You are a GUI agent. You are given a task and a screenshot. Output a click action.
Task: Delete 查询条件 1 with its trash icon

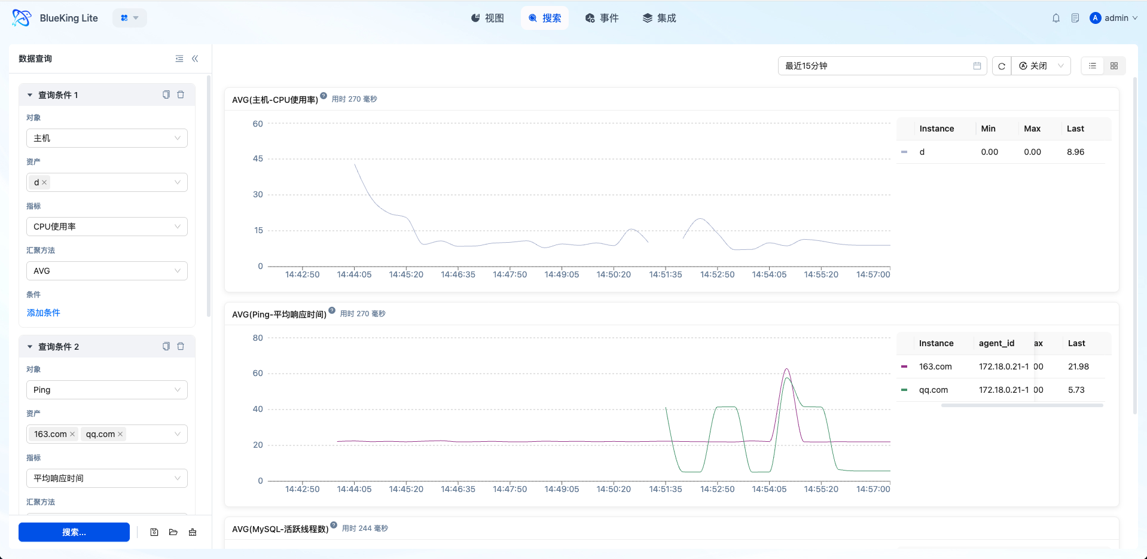tap(181, 94)
